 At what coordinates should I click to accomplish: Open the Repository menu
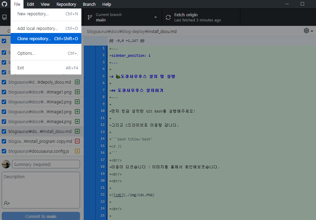[66, 4]
